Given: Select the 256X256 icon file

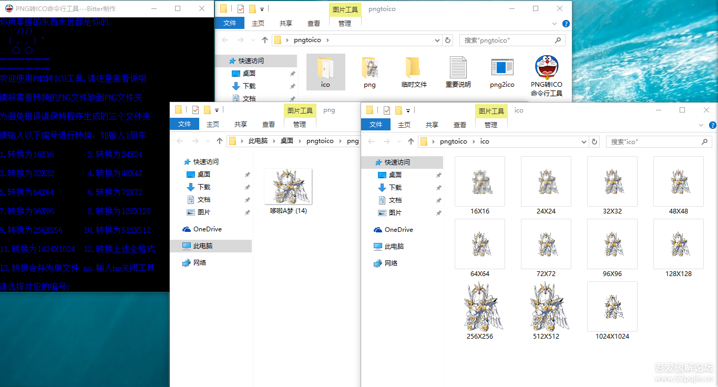Looking at the screenshot, I should pos(480,311).
